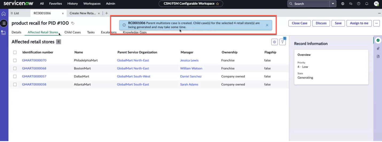Click the Close Case button
382x142 pixels.
(x=299, y=23)
